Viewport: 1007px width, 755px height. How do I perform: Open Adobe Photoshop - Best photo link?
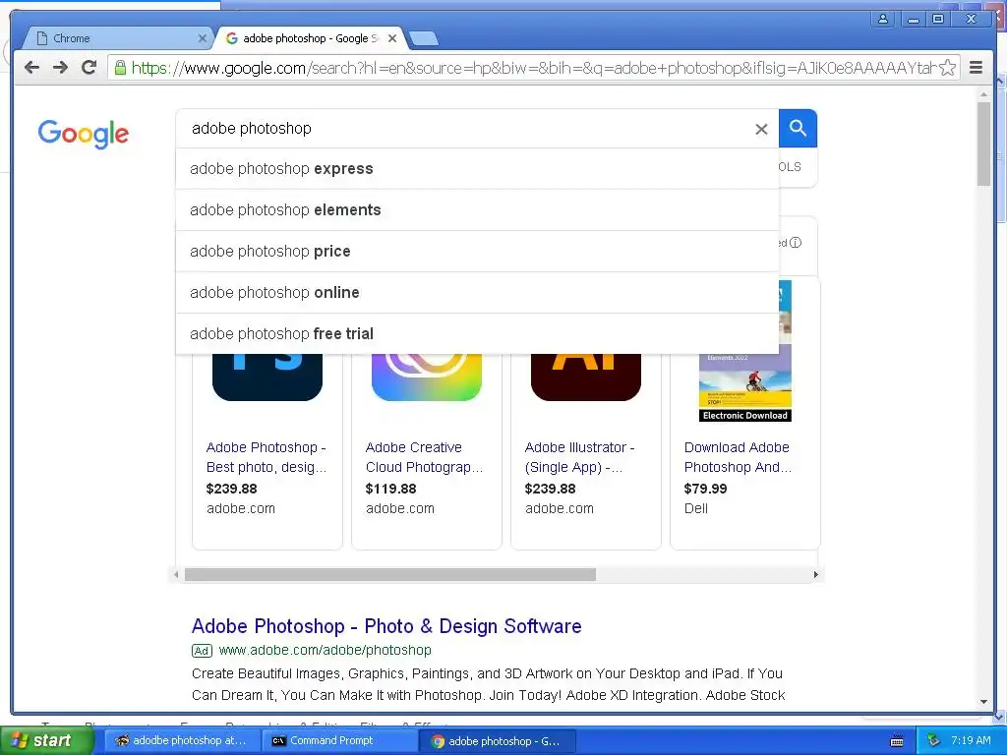click(x=267, y=457)
